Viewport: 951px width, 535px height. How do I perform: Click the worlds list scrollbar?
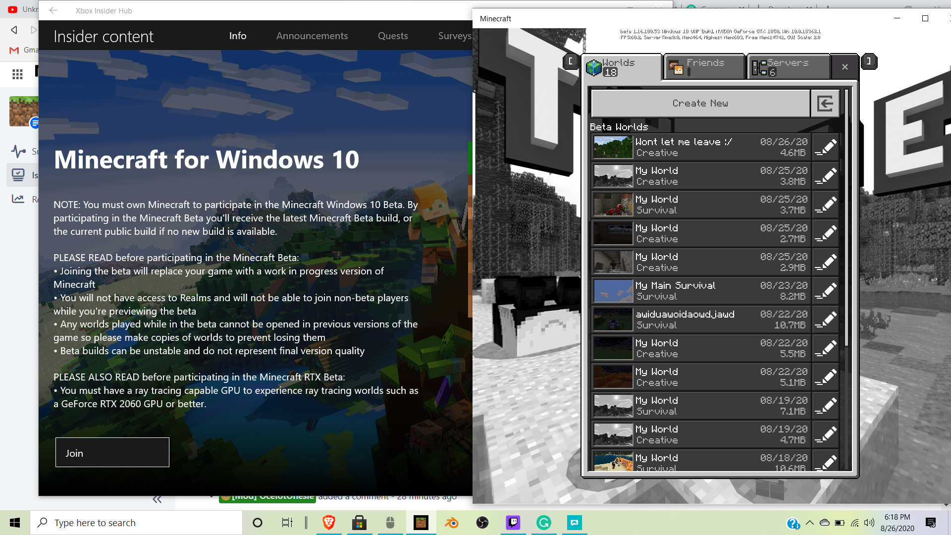click(x=846, y=218)
